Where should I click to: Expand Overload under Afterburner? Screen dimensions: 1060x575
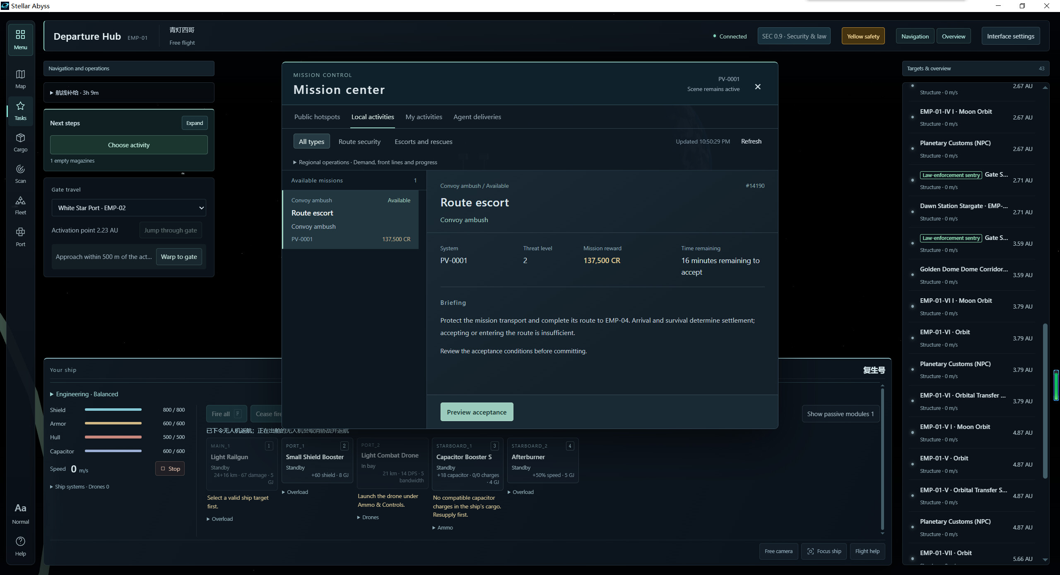(x=520, y=492)
